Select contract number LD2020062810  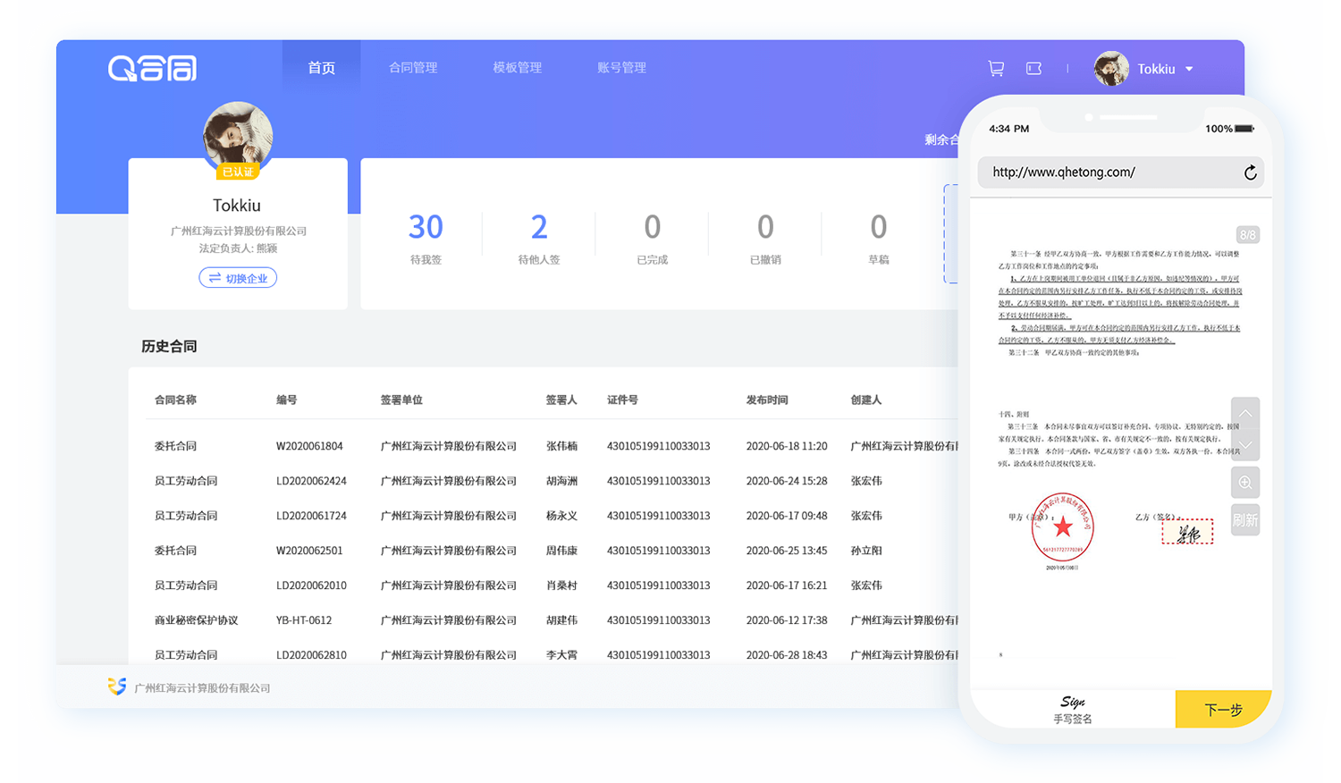coord(311,655)
